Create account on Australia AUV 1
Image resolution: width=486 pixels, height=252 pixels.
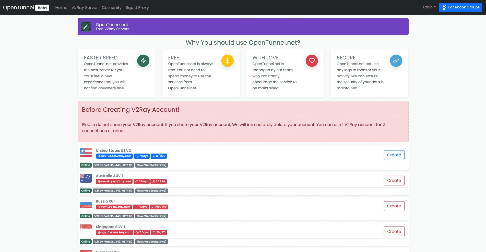[x=394, y=181]
